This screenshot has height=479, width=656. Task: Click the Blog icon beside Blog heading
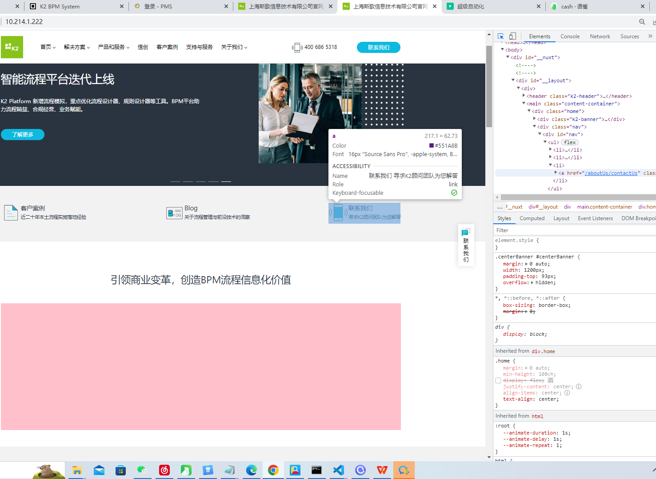(175, 213)
